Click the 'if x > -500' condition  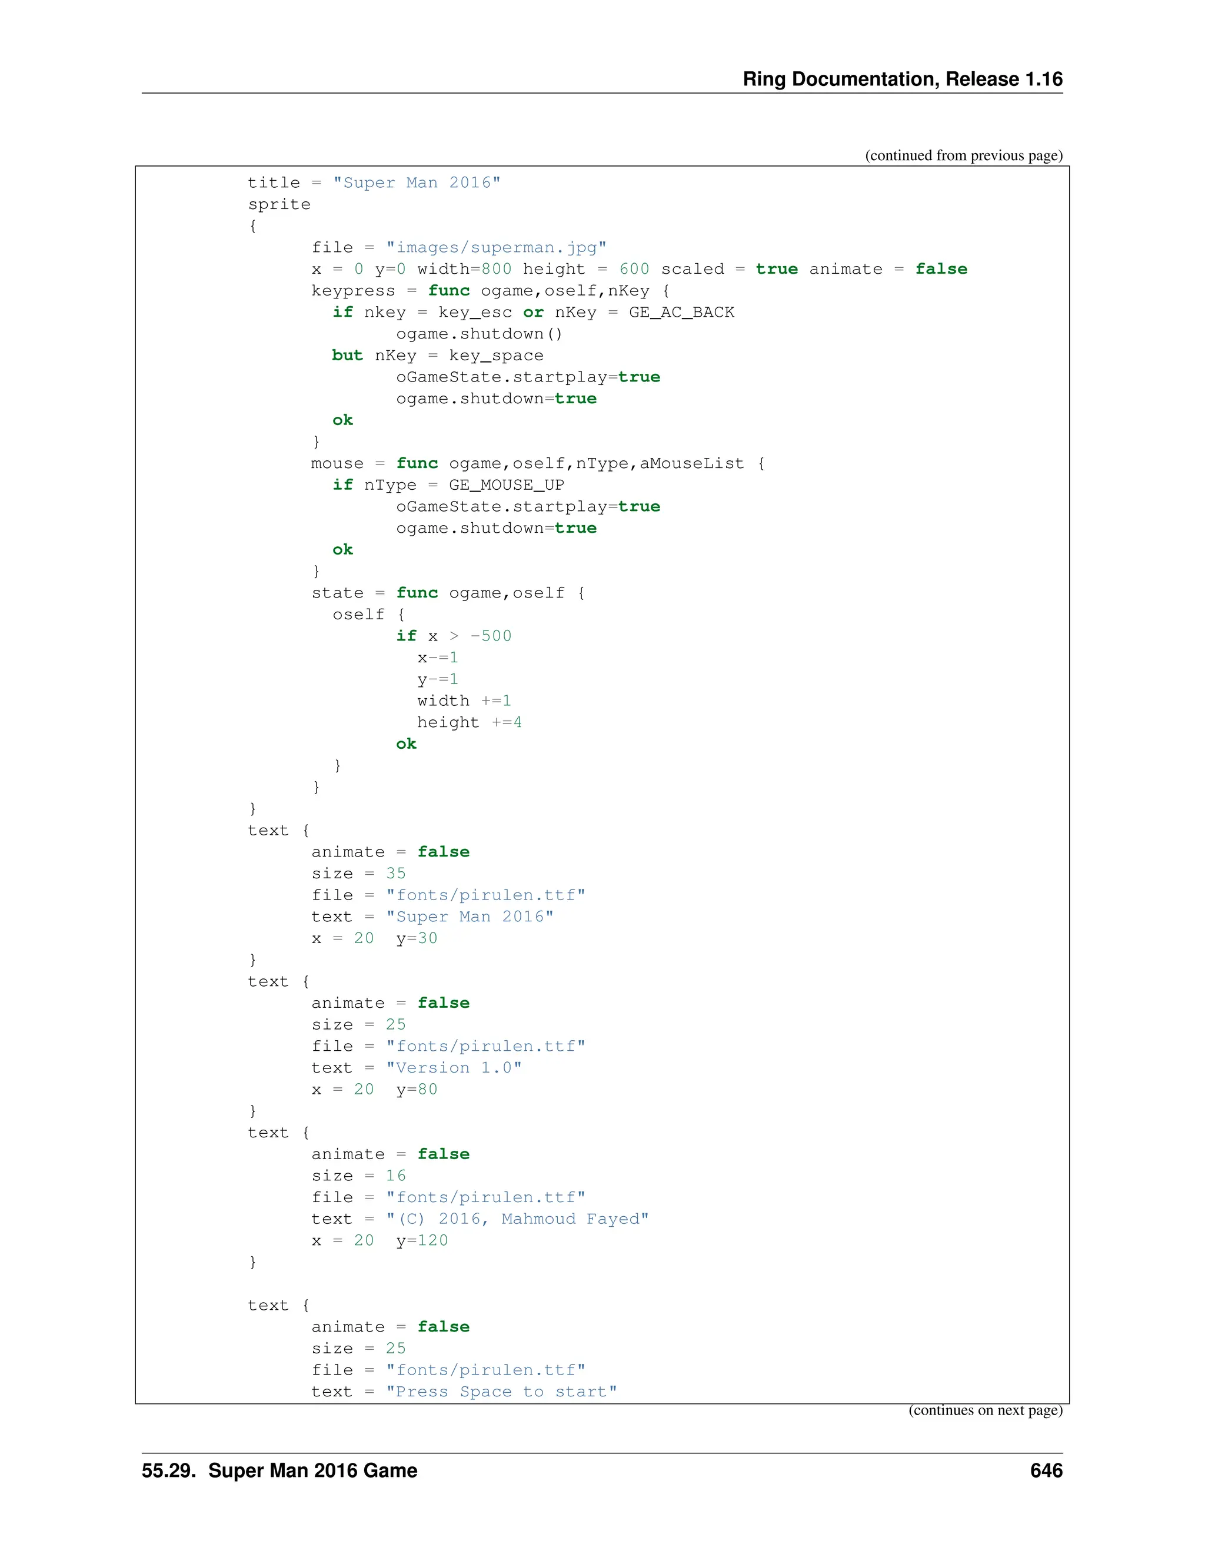coord(453,636)
